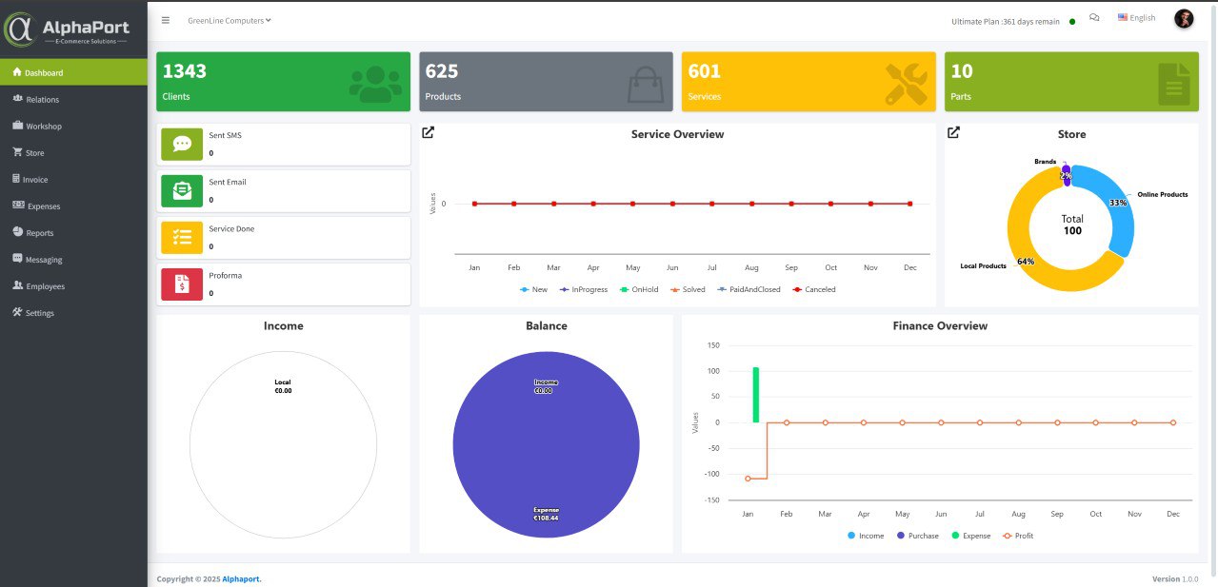Click the user profile avatar

(1184, 19)
